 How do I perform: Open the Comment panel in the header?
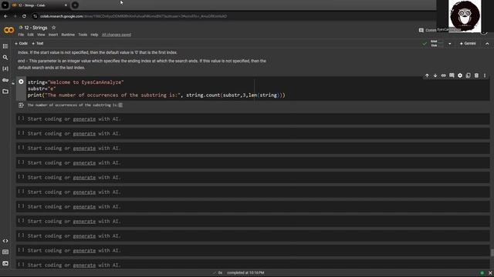coord(428,30)
